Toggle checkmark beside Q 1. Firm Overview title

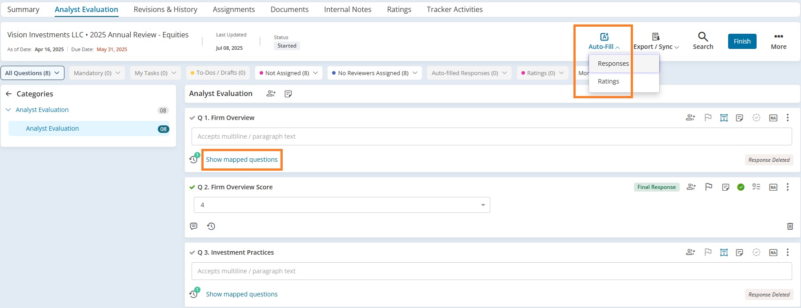coord(192,118)
